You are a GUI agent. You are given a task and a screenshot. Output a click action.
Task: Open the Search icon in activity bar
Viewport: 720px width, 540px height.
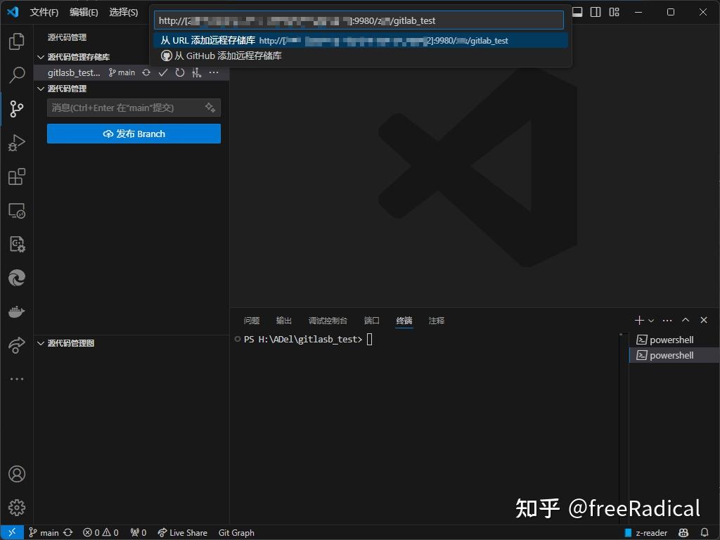click(15, 75)
